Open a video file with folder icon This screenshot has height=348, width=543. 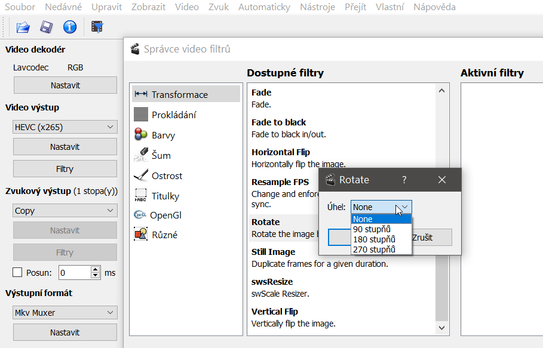[23, 27]
